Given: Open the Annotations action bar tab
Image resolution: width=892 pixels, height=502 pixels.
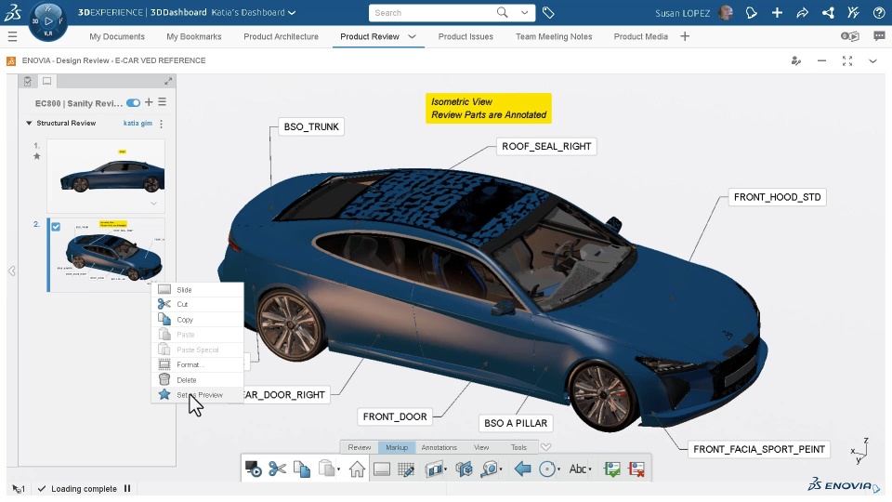Looking at the screenshot, I should [439, 447].
